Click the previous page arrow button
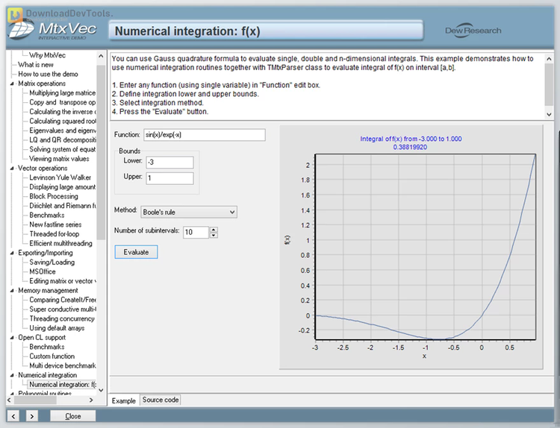Image resolution: width=560 pixels, height=428 pixels. point(13,416)
